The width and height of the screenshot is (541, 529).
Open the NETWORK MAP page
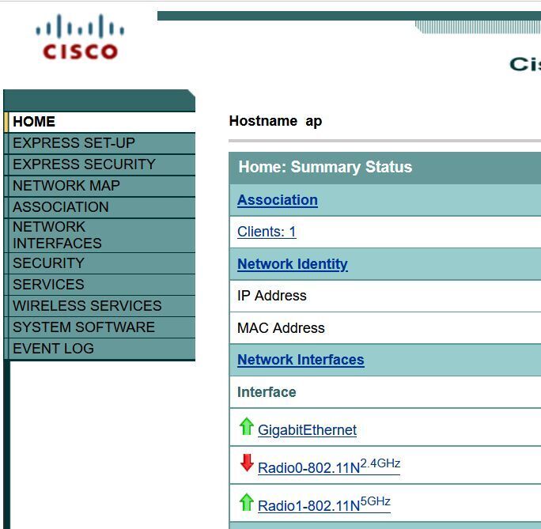66,186
